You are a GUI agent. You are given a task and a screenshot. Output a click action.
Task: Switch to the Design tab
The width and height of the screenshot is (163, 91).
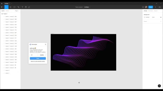[145, 11]
